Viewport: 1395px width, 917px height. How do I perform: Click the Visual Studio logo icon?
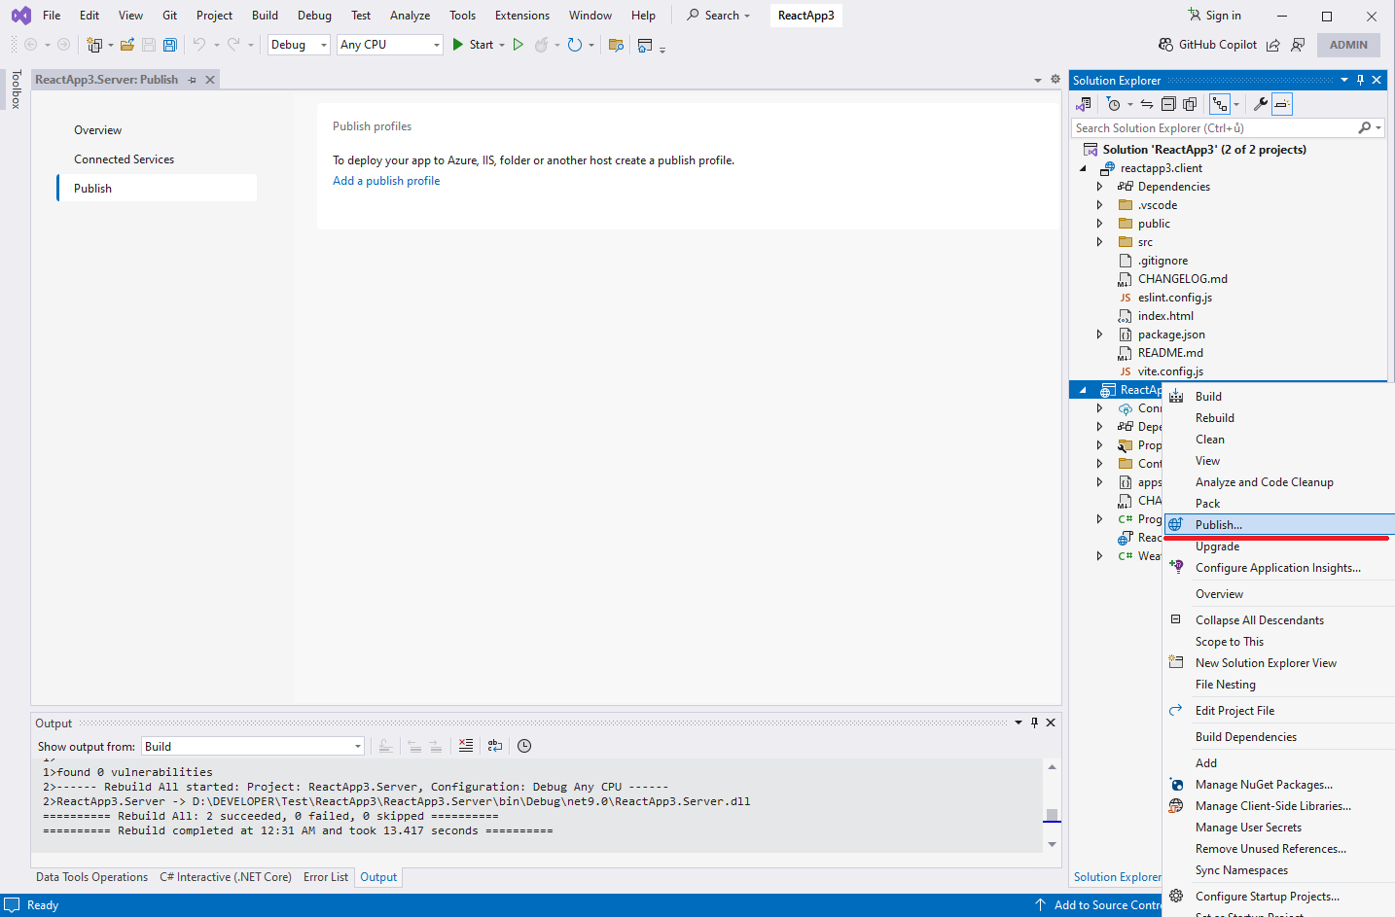click(20, 16)
